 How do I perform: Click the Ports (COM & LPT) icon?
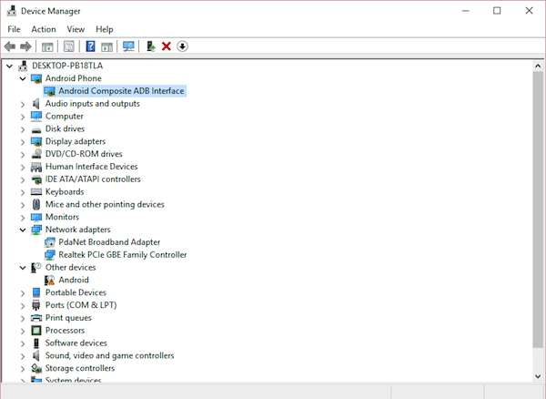[x=36, y=305]
